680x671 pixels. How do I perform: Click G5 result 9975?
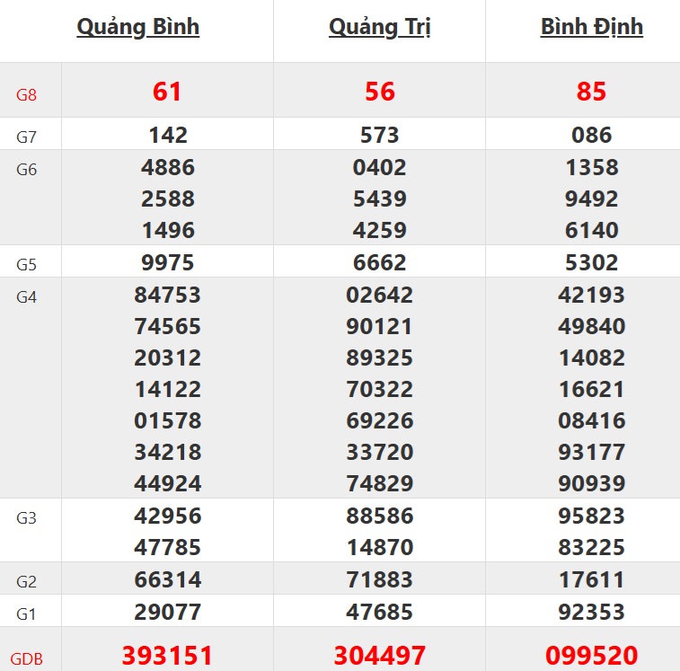click(x=167, y=263)
